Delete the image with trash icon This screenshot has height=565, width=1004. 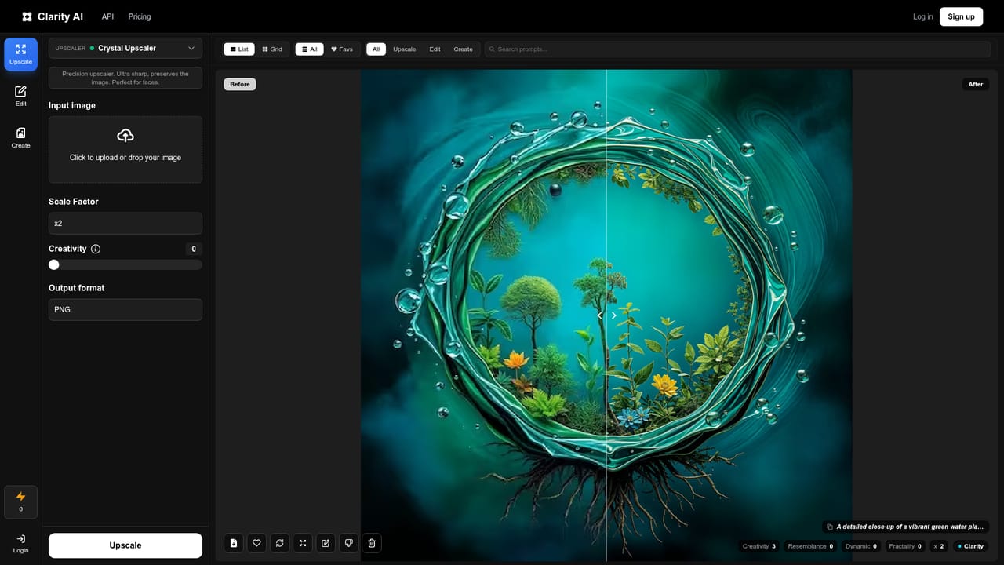click(372, 543)
